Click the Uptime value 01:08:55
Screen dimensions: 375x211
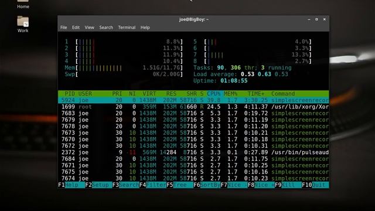pos(234,81)
